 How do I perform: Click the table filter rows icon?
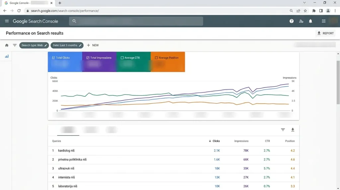(x=283, y=130)
